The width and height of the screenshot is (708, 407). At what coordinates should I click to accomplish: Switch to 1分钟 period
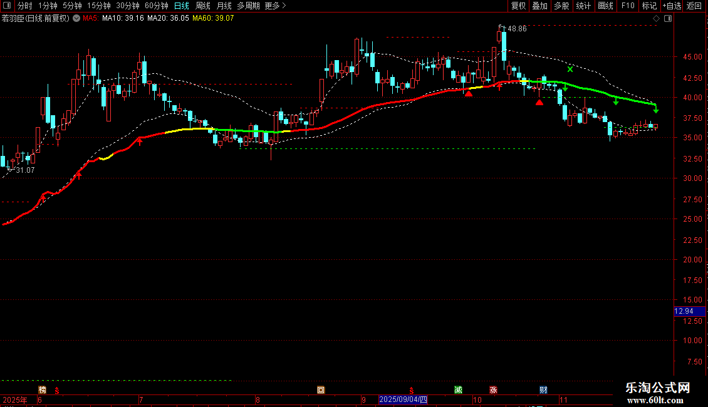(x=48, y=6)
